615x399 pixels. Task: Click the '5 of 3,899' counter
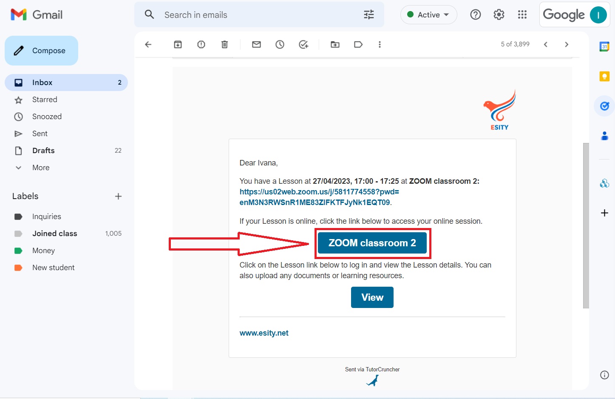[x=515, y=44]
